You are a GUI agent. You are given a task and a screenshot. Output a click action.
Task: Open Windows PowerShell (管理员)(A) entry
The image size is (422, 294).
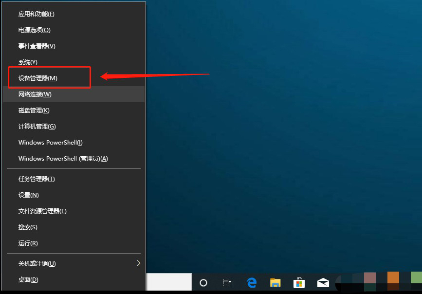63,159
